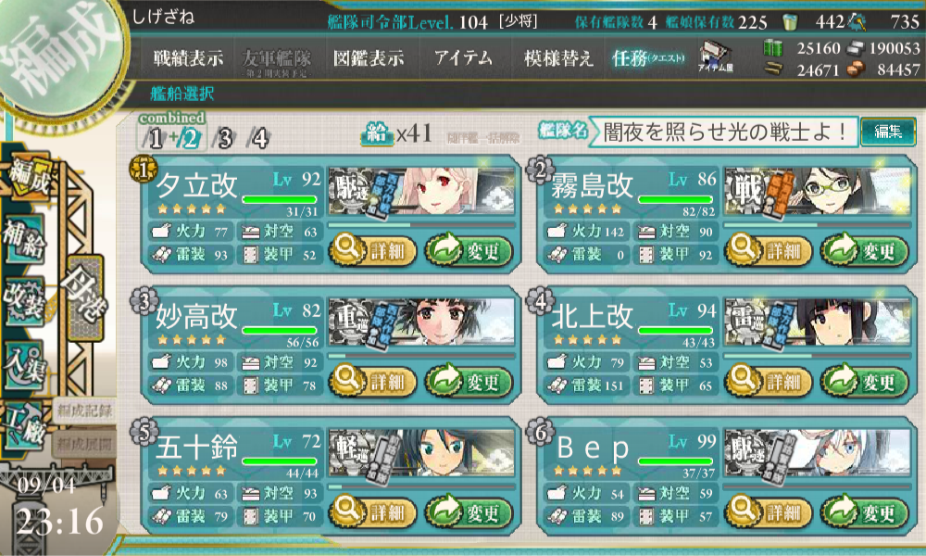Open the 改装 remodel sidebar icon
Screen dimensions: 926x556
(25, 301)
